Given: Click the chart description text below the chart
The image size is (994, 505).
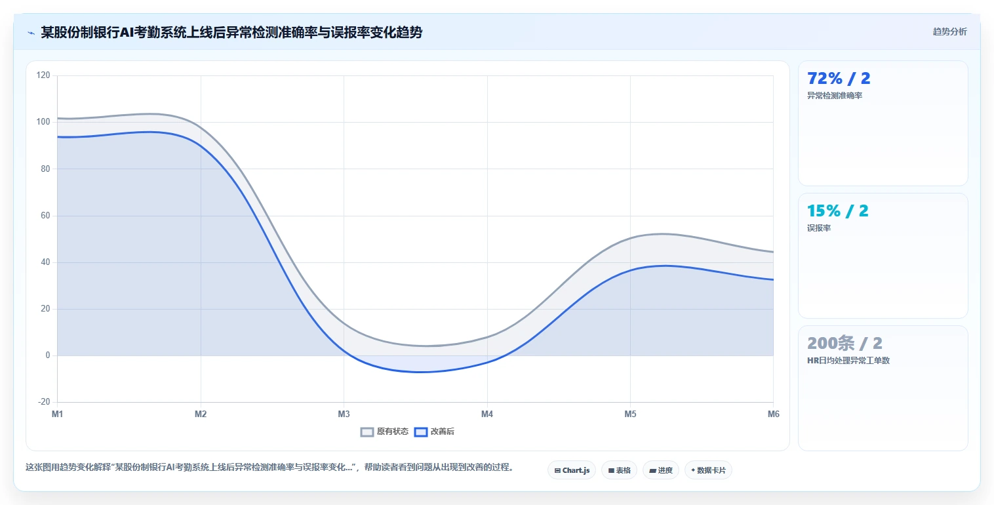Looking at the screenshot, I should pyautogui.click(x=269, y=468).
